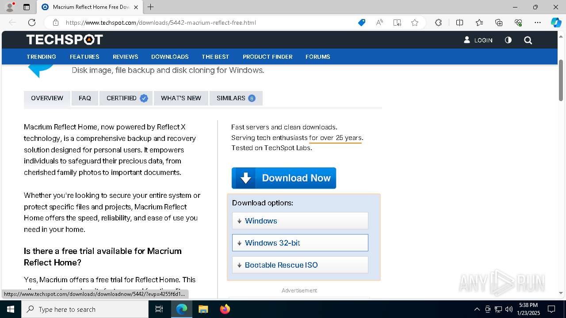Open REVIEWS navigation menu
Viewport: 566px width, 318px height.
[x=126, y=57]
